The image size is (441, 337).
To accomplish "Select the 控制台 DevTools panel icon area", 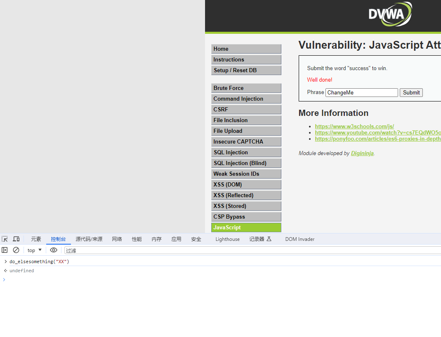I will tap(58, 239).
